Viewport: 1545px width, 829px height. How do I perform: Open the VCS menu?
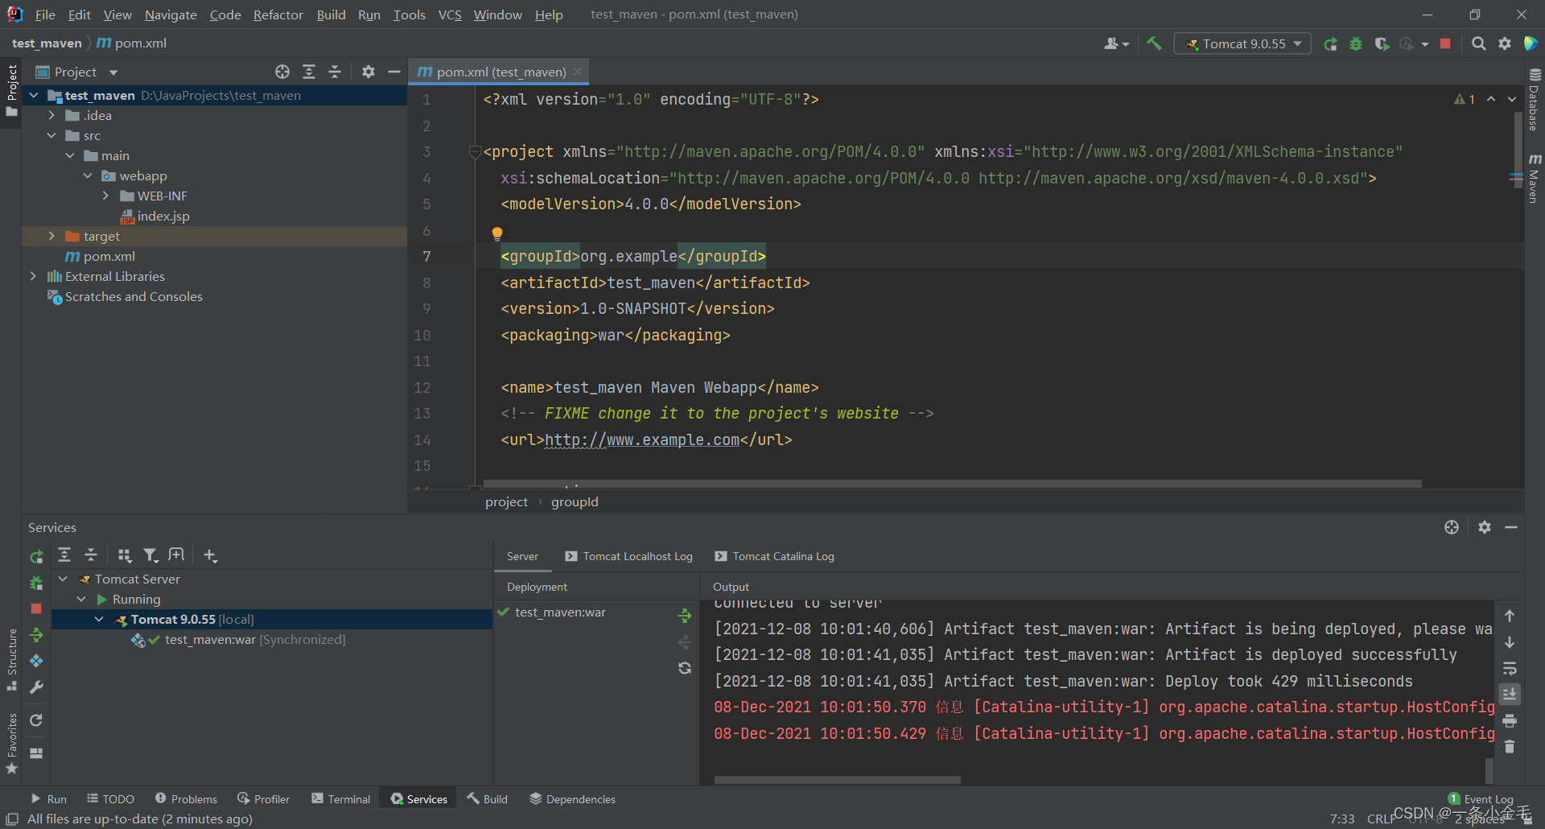click(x=450, y=14)
